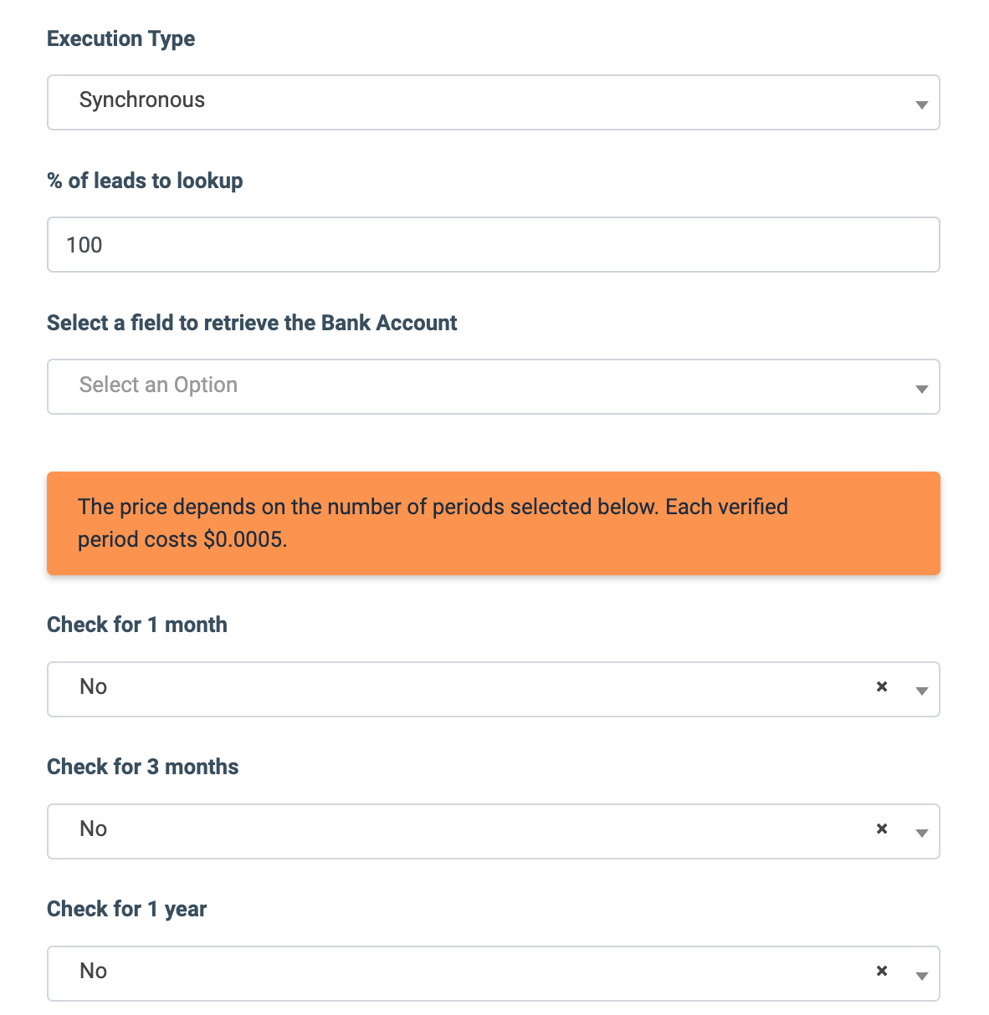The image size is (989, 1015).
Task: Click the Execution Type dropdown caret arrow
Action: pyautogui.click(x=921, y=105)
